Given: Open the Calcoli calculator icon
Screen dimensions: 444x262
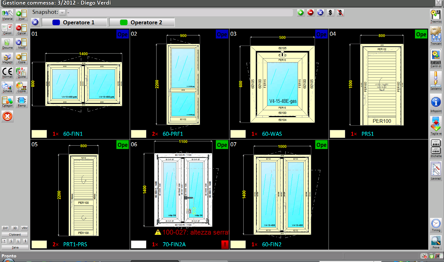Looking at the screenshot, I should pos(7,30).
